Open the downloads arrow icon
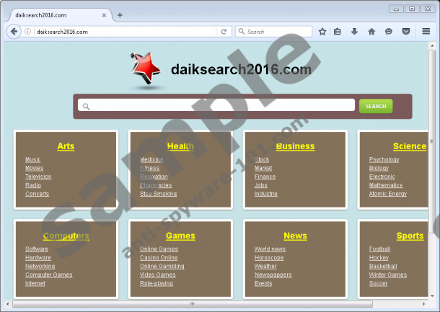Image resolution: width=440 pixels, height=312 pixels. pos(354,32)
